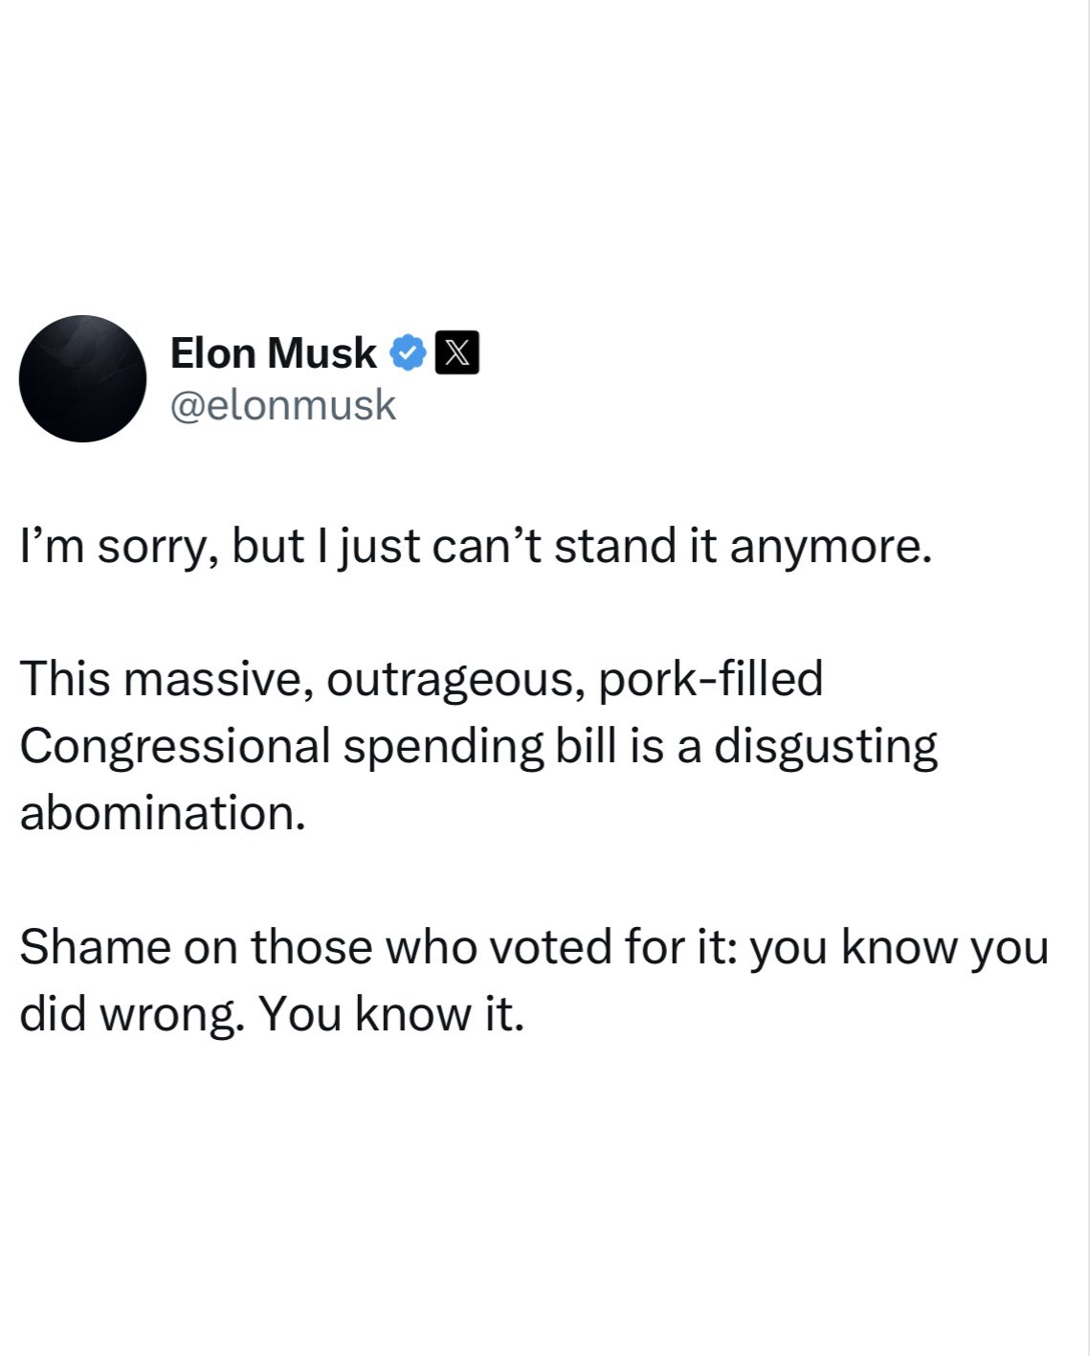Click the blue verified checkmark badge
1090x1356 pixels.
[408, 353]
